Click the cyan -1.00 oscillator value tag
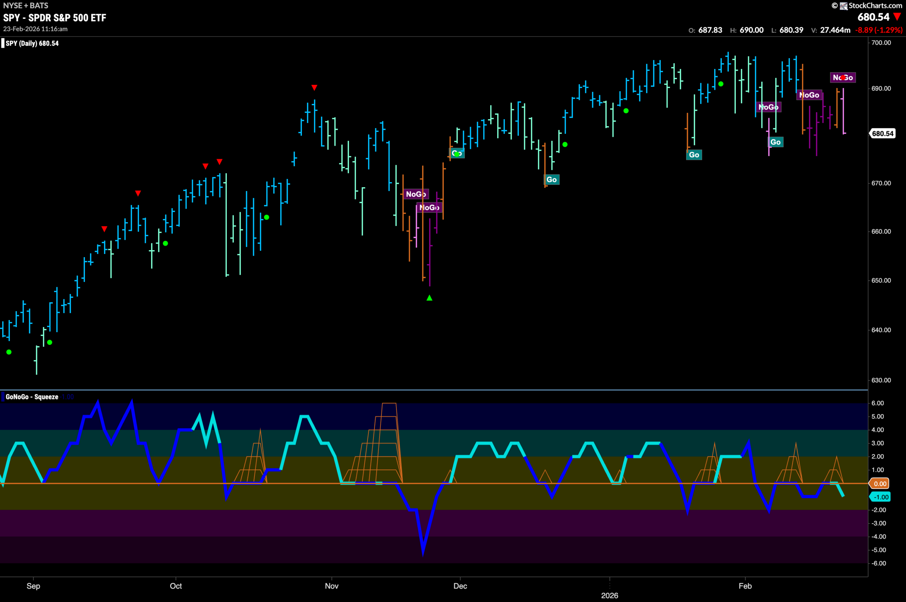906x602 pixels. [x=880, y=497]
